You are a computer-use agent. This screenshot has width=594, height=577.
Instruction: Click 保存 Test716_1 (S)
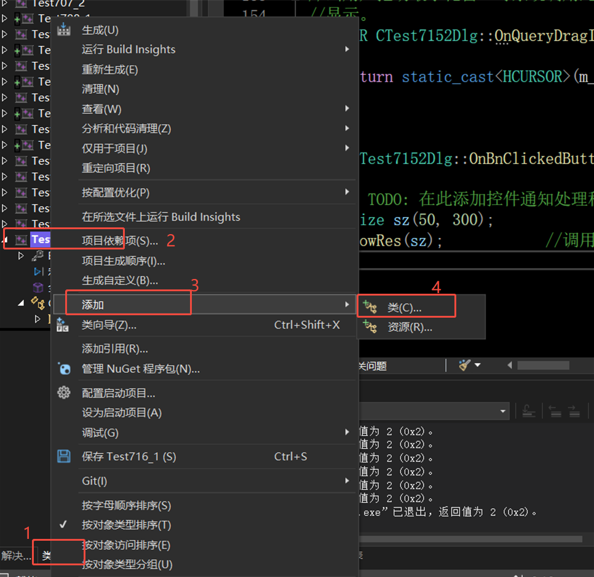click(129, 457)
